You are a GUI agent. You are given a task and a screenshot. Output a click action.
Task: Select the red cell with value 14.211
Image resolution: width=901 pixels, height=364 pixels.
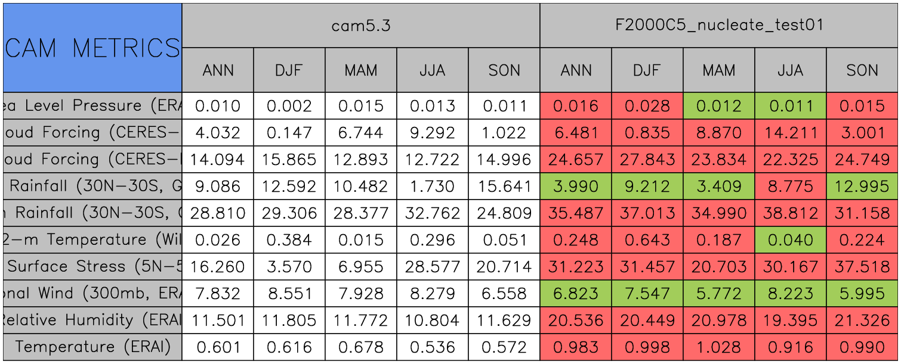[790, 133]
